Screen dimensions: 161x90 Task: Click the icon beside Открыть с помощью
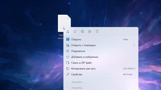(x=68, y=45)
